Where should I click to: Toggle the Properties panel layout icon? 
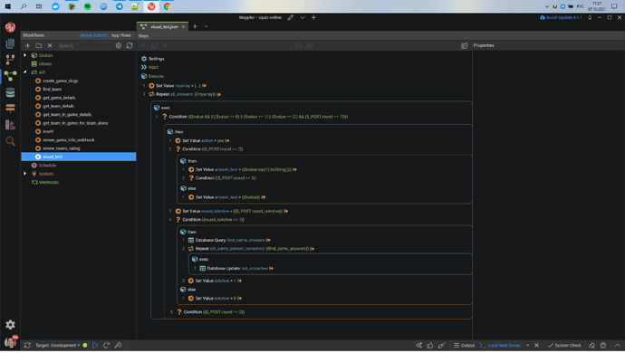click(465, 46)
